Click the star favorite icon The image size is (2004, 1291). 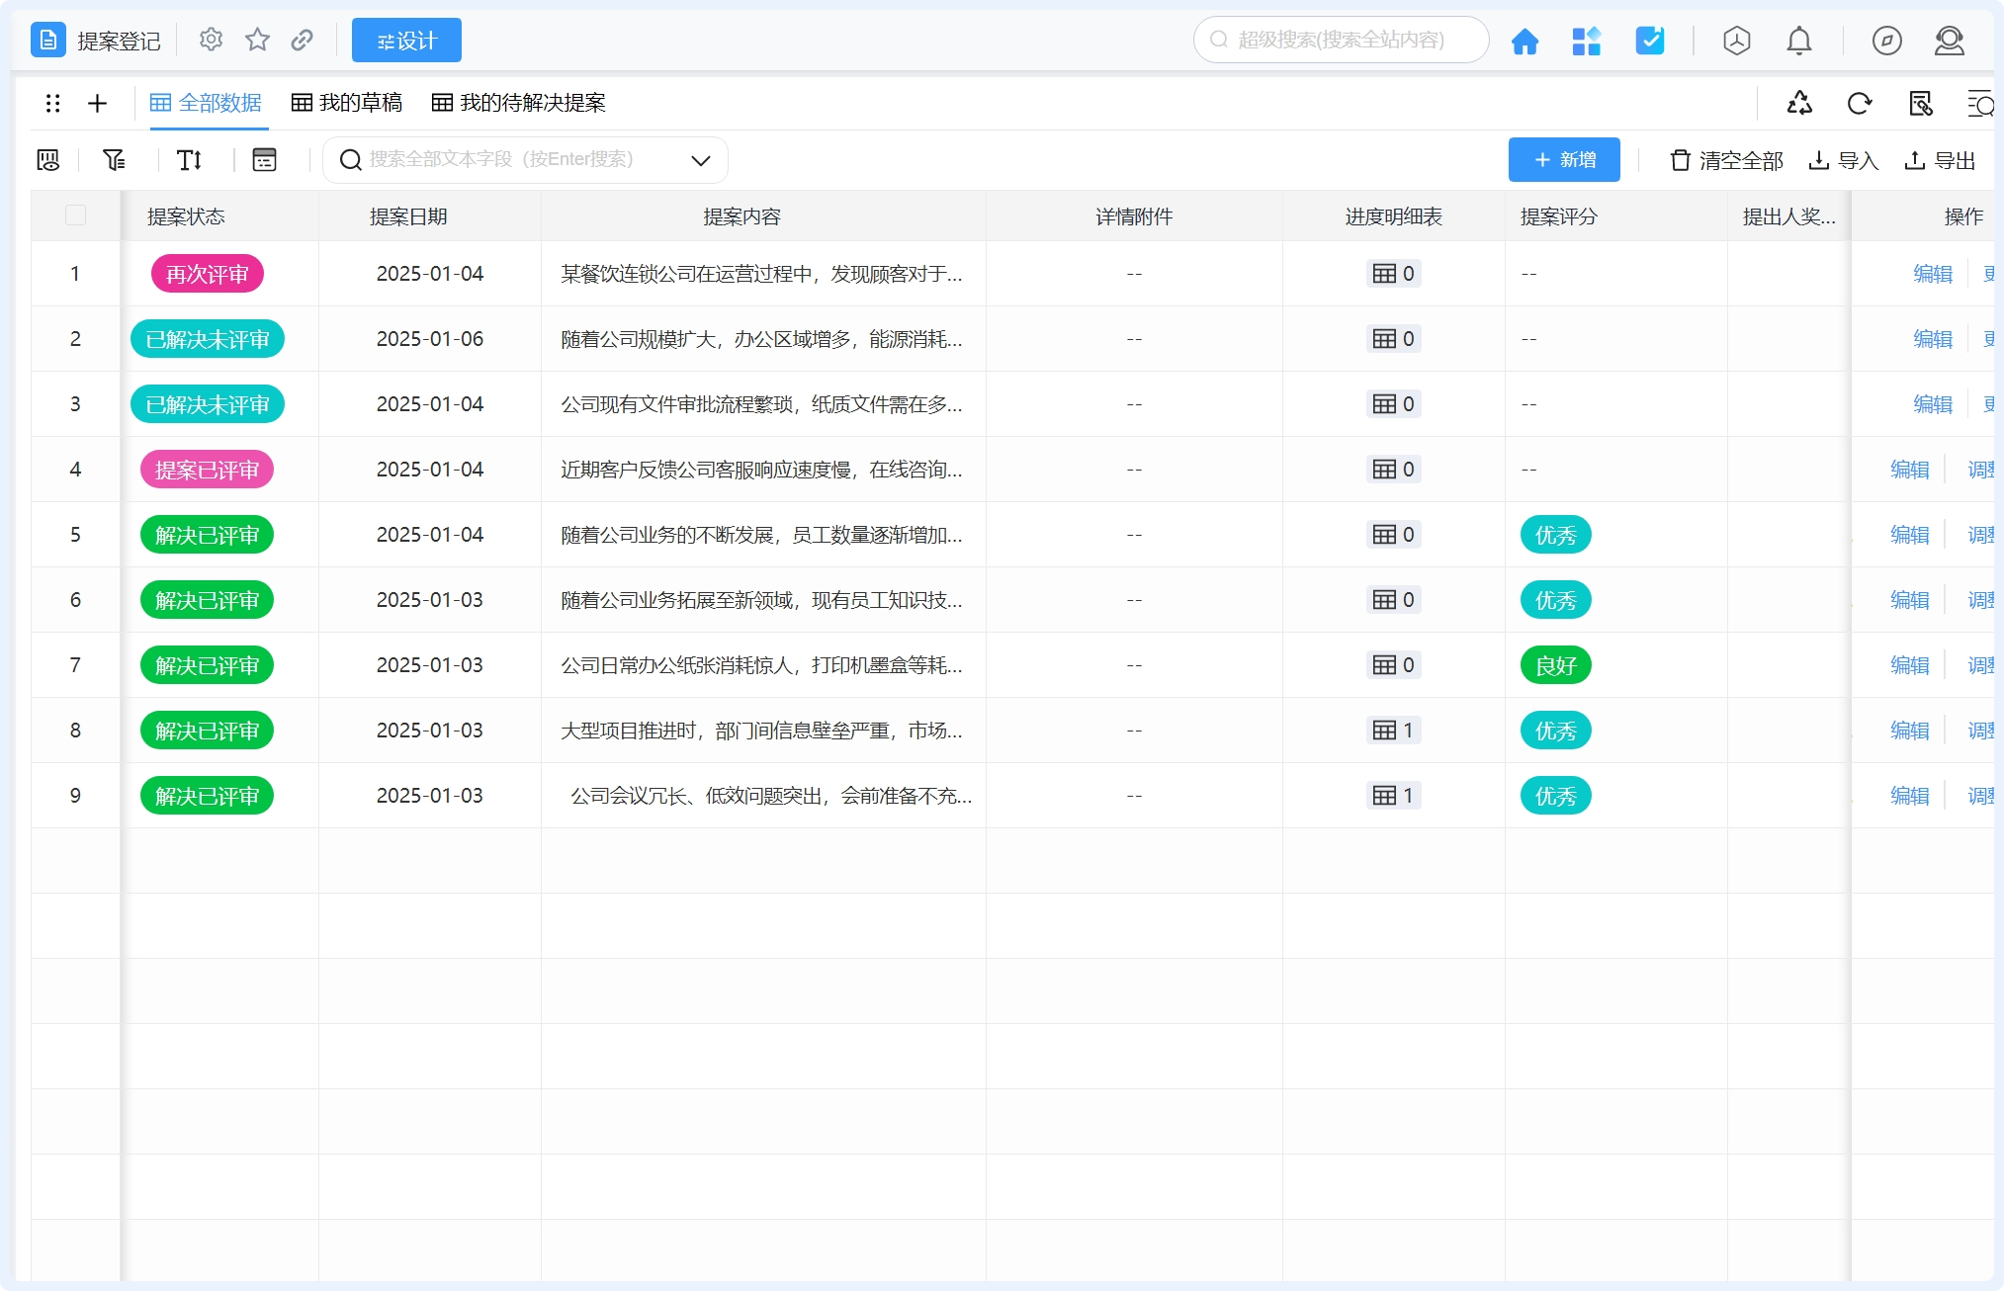257,40
